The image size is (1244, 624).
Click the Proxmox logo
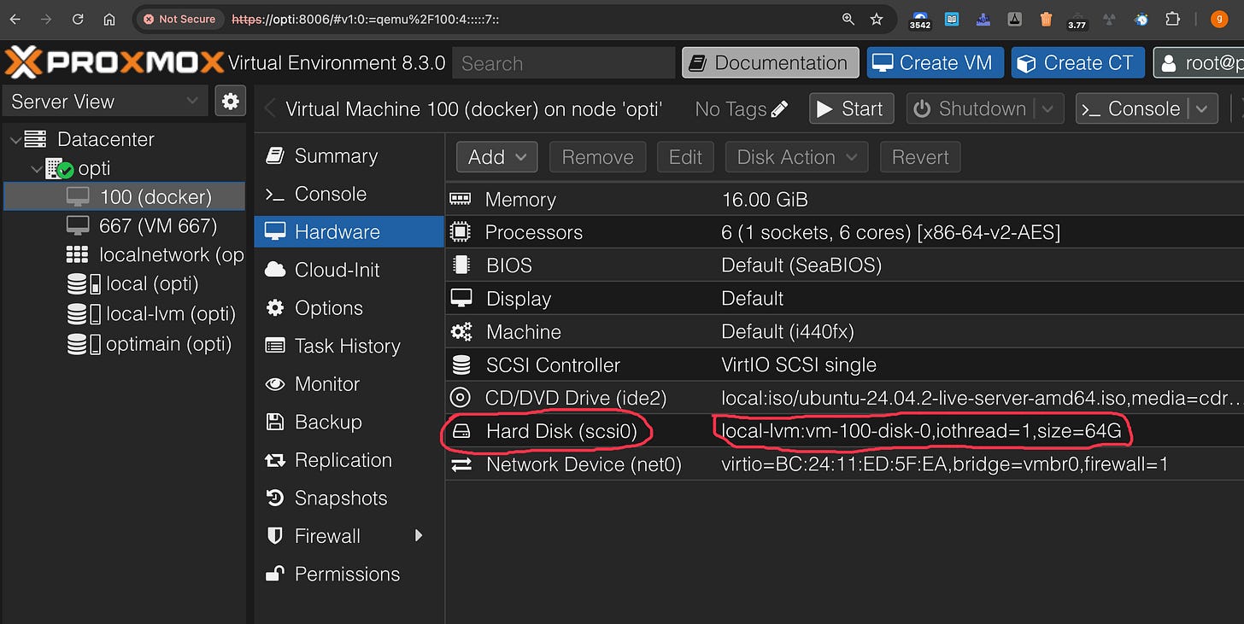(113, 63)
